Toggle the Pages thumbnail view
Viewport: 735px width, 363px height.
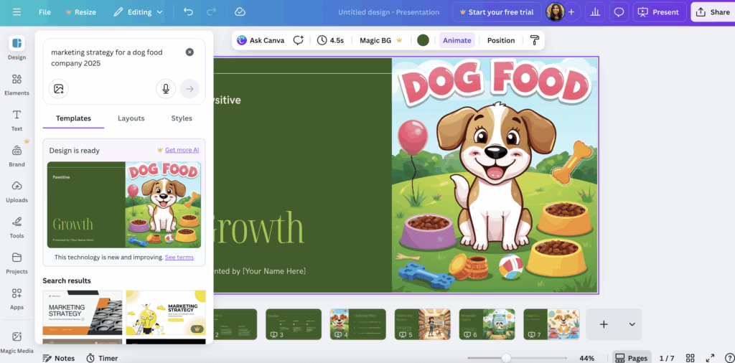[631, 358]
